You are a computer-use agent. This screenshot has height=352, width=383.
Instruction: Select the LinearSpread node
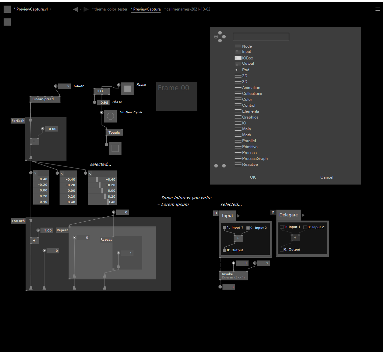(45, 99)
